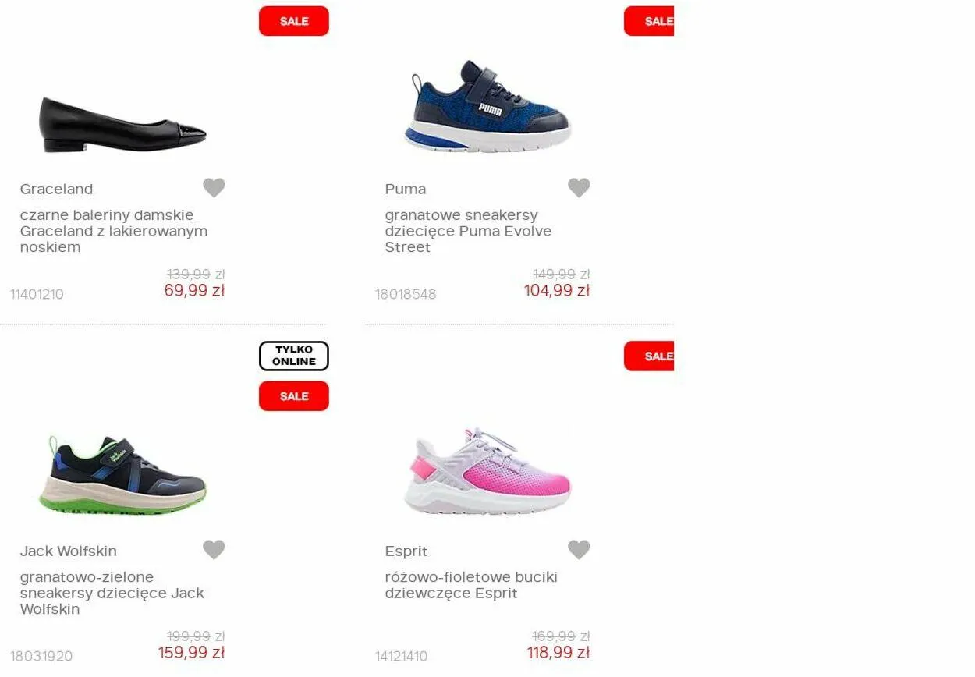Open 'różowo-fioletowe buciki dziewczęce Esprit' link

coord(471,585)
